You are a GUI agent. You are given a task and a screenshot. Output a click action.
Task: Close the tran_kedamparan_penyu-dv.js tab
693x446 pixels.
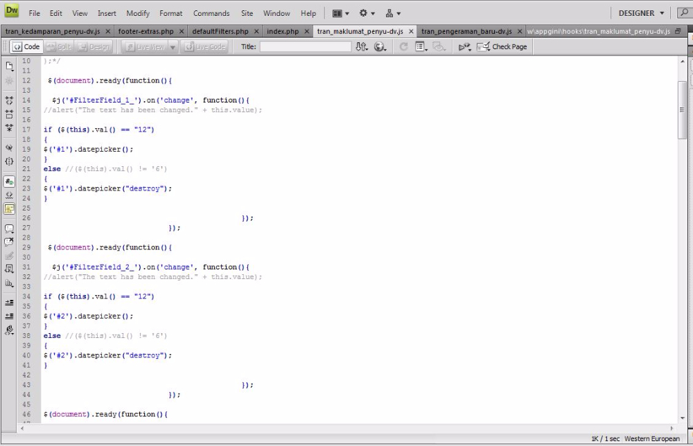[107, 31]
